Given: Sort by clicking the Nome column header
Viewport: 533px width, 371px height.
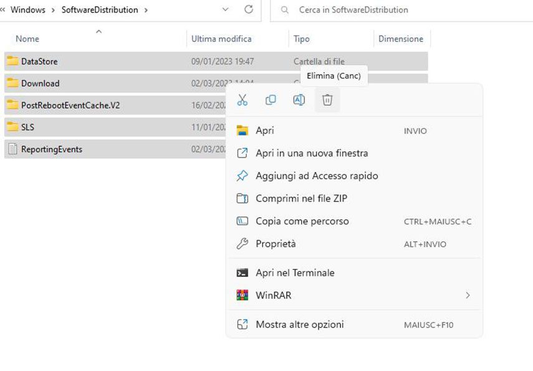Looking at the screenshot, I should click(x=27, y=39).
